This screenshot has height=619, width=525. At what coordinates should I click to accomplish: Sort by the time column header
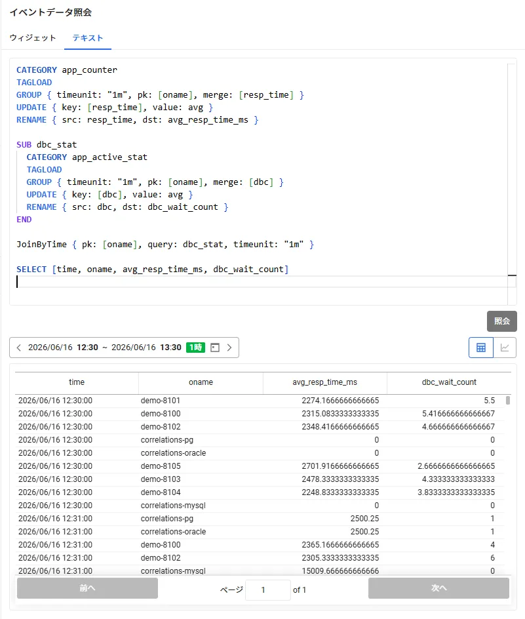pos(77,382)
